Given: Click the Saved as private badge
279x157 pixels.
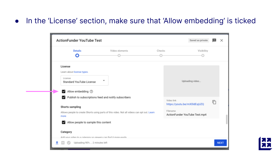Looking at the screenshot, I should click(198, 40).
